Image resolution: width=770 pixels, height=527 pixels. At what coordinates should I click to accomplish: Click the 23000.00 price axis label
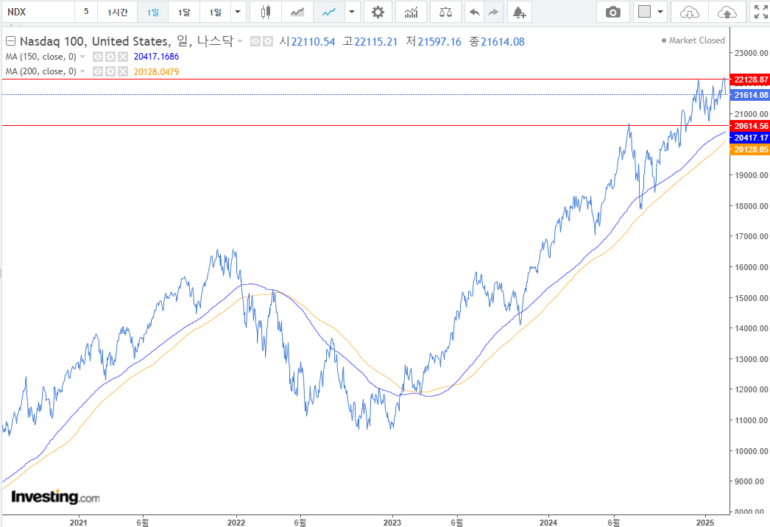pos(752,53)
